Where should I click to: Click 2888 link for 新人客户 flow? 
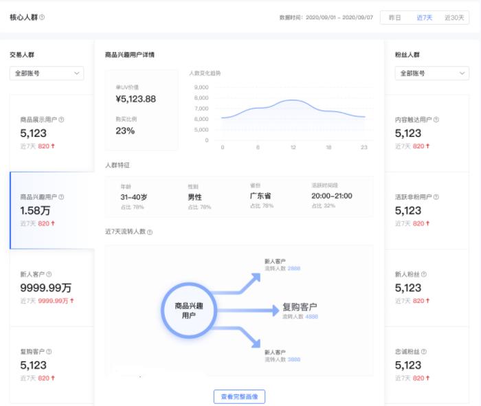pos(293,269)
